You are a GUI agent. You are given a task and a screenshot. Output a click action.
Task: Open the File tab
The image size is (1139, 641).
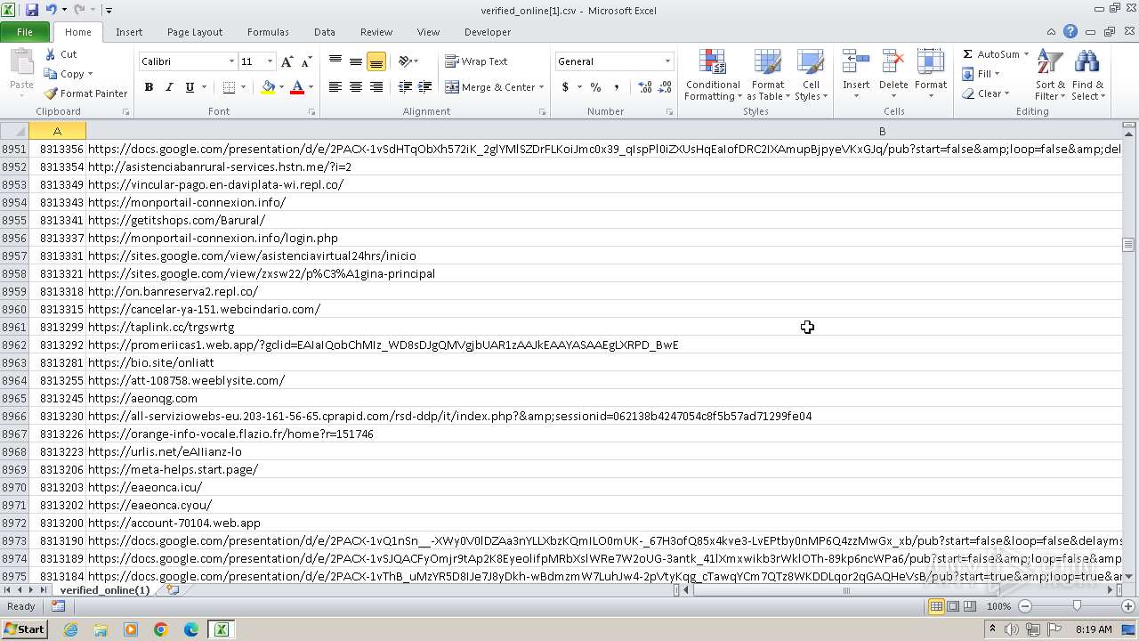click(25, 32)
